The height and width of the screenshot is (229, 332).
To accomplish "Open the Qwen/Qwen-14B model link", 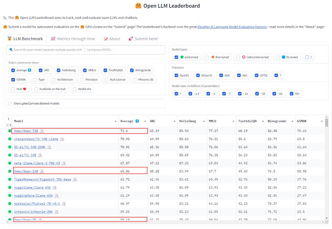I will pos(26,171).
